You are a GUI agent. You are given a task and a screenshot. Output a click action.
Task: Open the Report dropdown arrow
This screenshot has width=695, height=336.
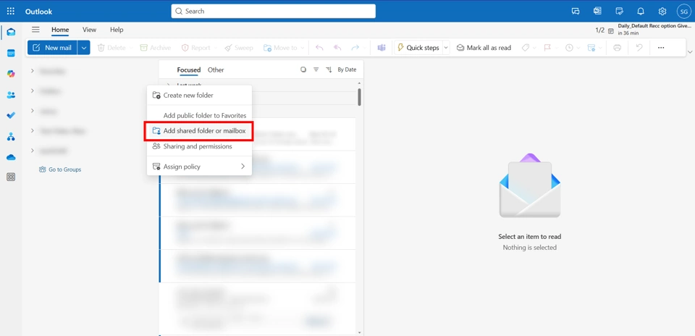coord(216,47)
